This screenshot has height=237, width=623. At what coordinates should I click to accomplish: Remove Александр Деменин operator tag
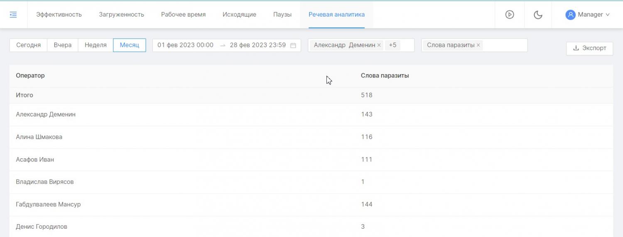tap(379, 45)
